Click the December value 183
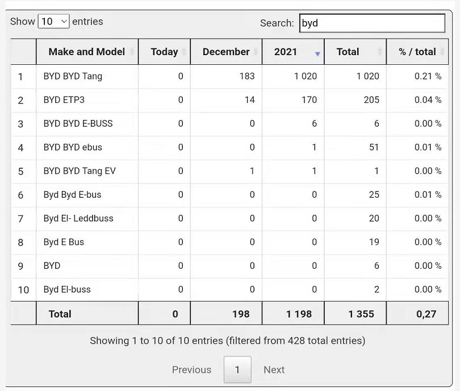This screenshot has width=460, height=391. point(247,76)
